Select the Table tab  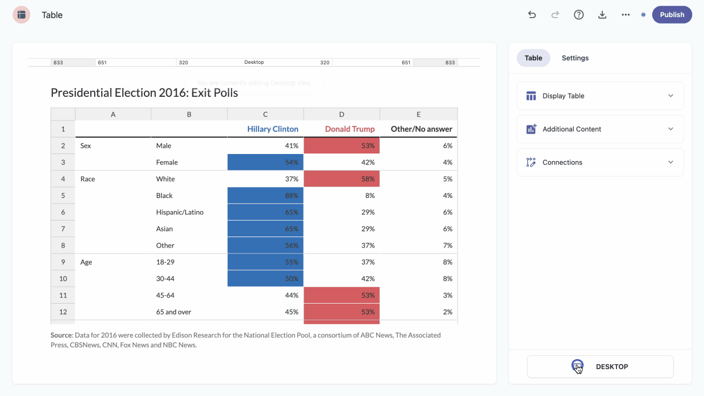pos(533,58)
